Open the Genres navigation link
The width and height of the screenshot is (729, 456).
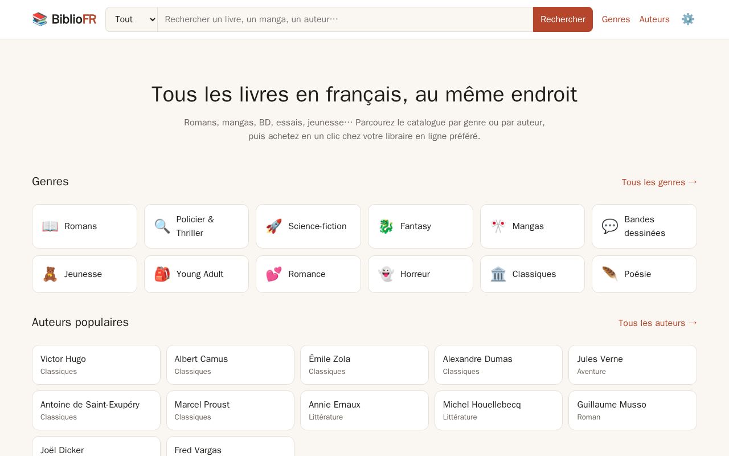pos(616,19)
